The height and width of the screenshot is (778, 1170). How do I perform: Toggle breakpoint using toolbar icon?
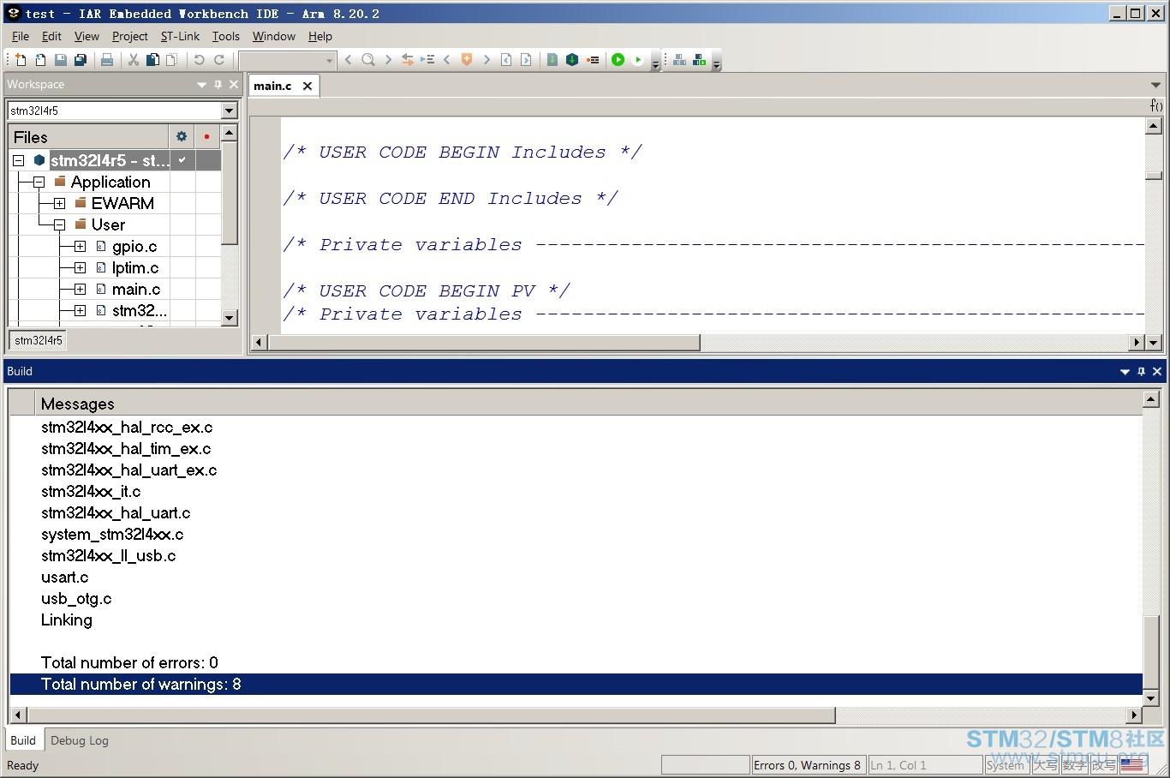click(x=593, y=60)
